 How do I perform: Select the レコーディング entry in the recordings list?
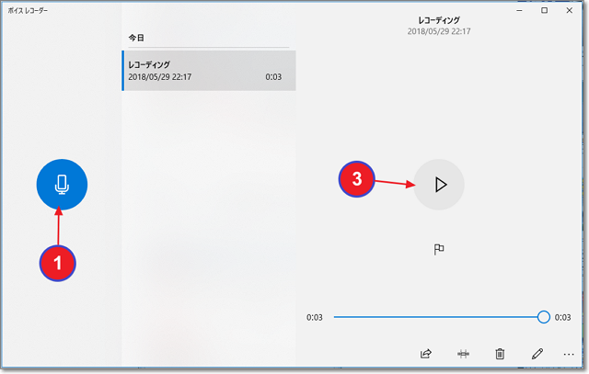(x=209, y=71)
